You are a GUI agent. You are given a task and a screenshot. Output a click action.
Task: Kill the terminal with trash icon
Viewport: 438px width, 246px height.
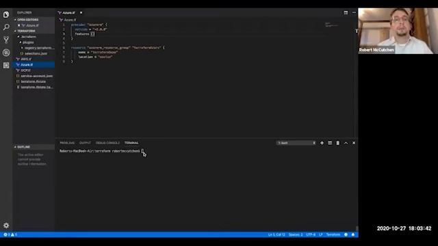click(x=337, y=143)
